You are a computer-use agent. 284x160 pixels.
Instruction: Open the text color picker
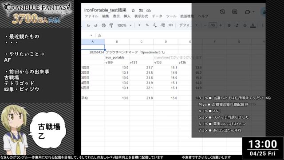(x=253, y=25)
